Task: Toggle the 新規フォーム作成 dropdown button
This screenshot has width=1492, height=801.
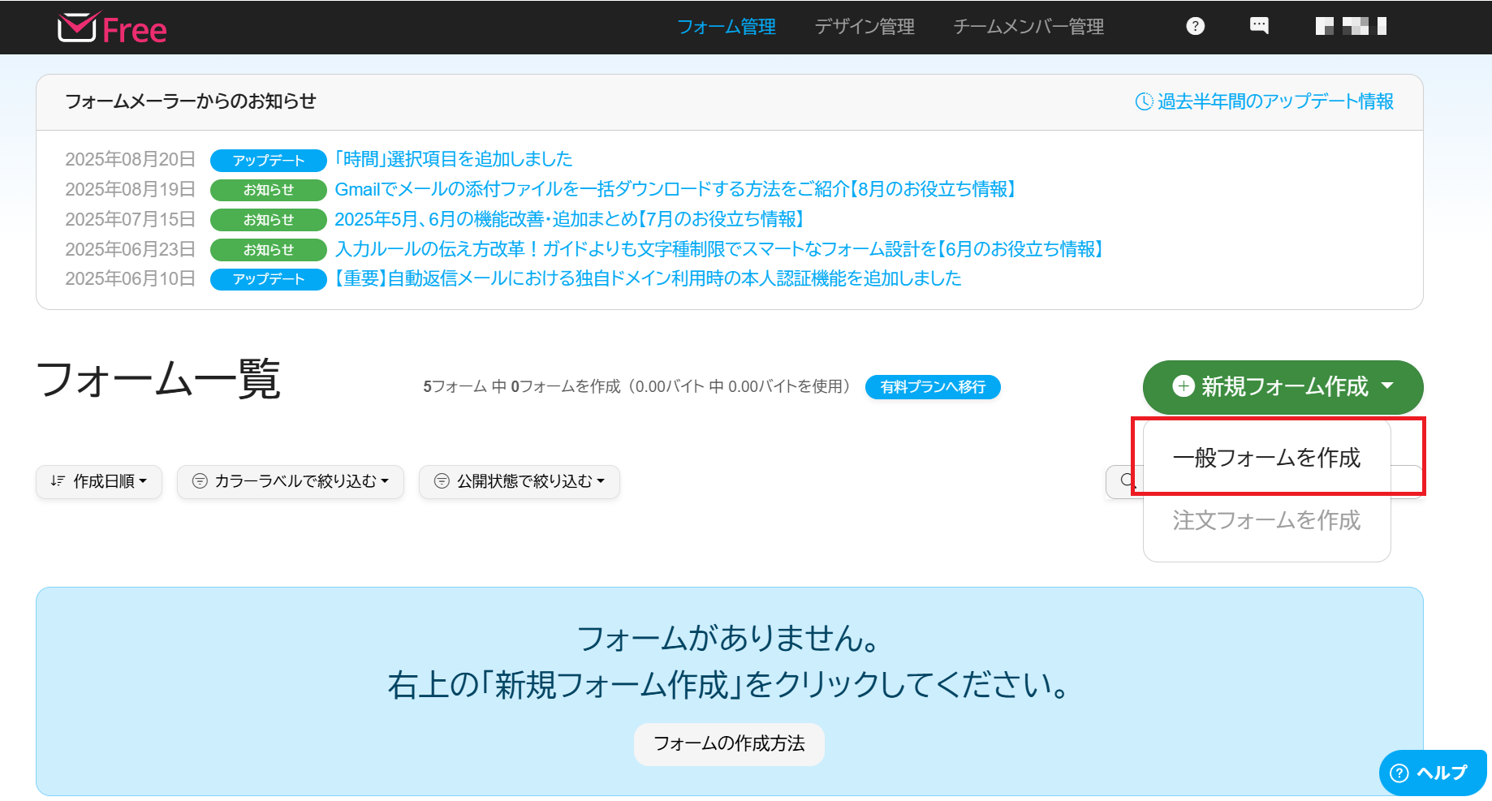Action: 1283,386
